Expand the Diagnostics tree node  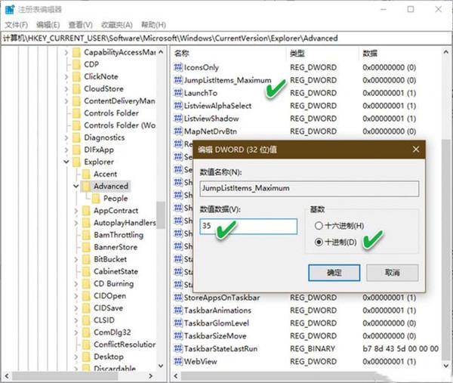point(66,137)
